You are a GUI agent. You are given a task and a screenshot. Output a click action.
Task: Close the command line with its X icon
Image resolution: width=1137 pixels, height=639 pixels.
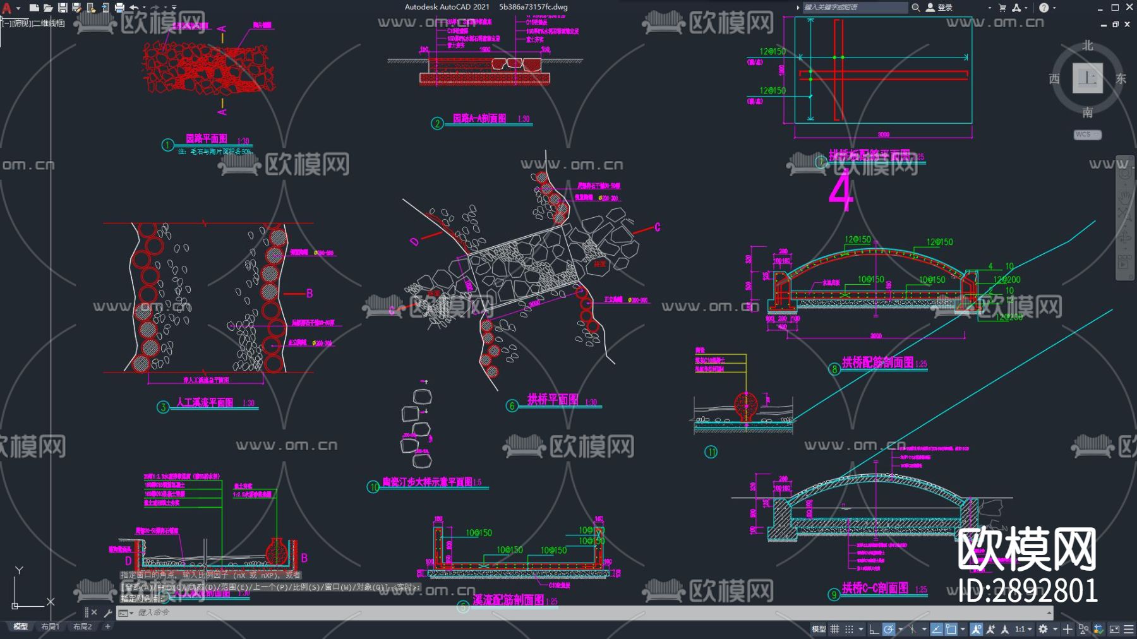[94, 612]
